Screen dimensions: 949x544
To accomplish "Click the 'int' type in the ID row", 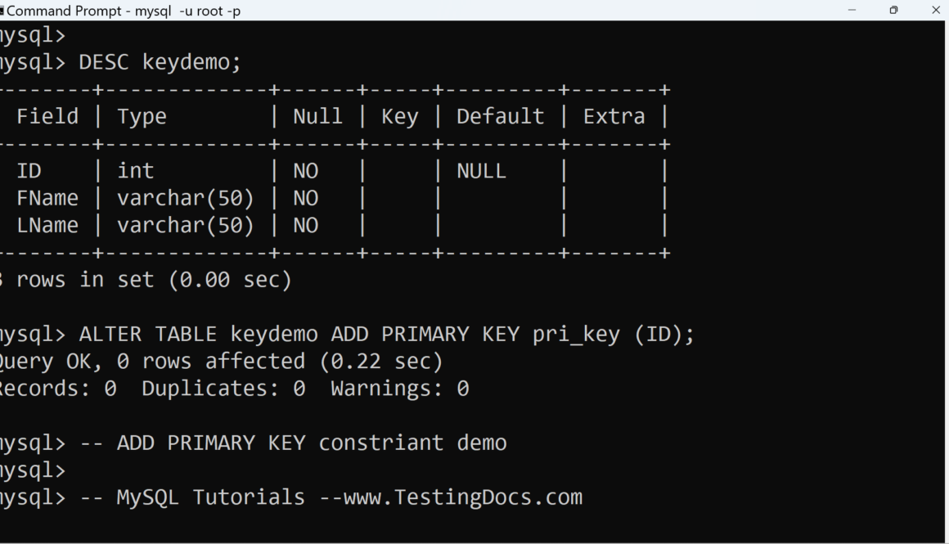I will click(x=135, y=170).
